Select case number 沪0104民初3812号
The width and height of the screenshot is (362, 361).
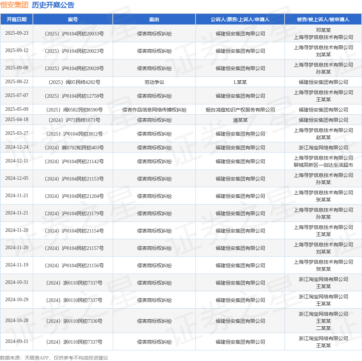click(x=74, y=134)
